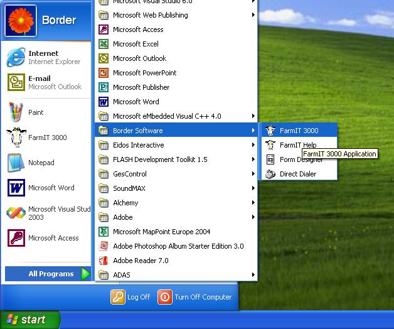Click the Direct Dialer telephone icon
Viewport: 394px width, 329px height.
tap(270, 174)
